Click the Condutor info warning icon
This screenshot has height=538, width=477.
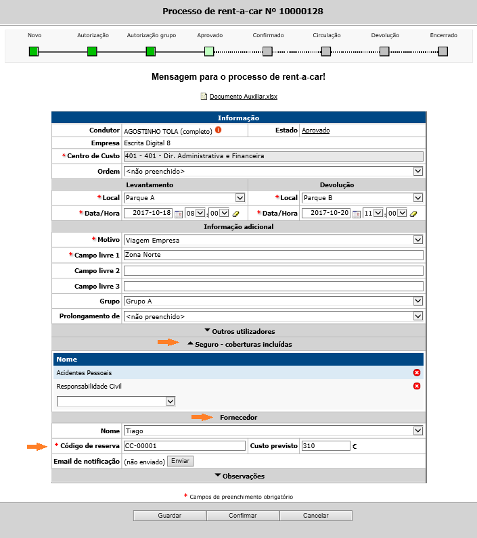[x=218, y=130]
